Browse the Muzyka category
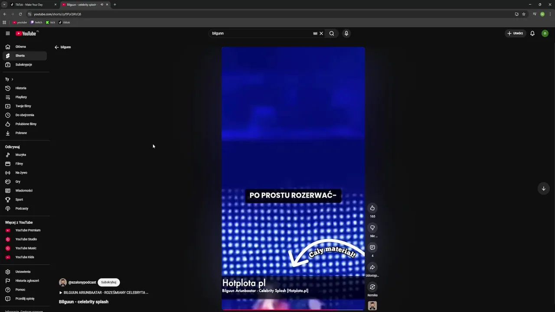Viewport: 555px width, 312px height. [x=24, y=155]
